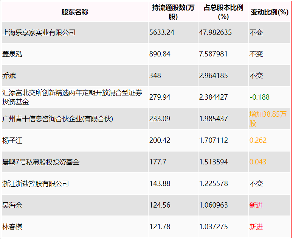Select shareholder 杨子江

[12, 141]
